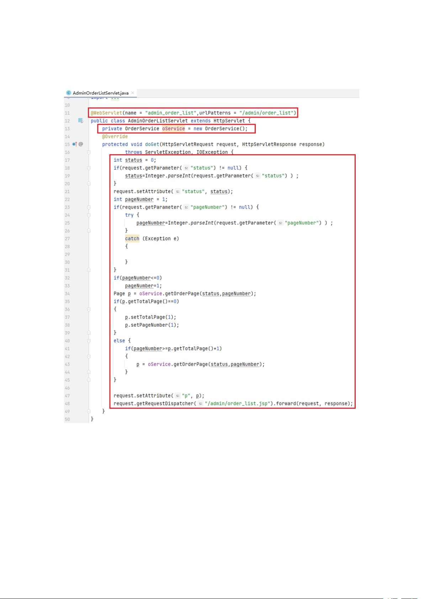Click ServletException in the throws clause
424x599 pixels.
168,152
